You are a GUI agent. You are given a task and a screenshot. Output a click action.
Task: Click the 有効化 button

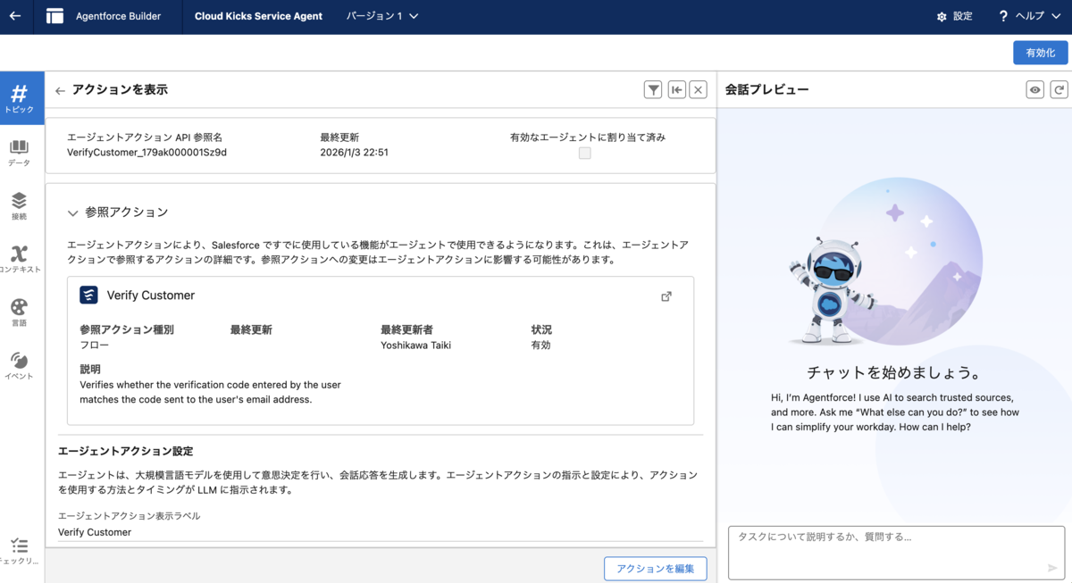[x=1040, y=53]
